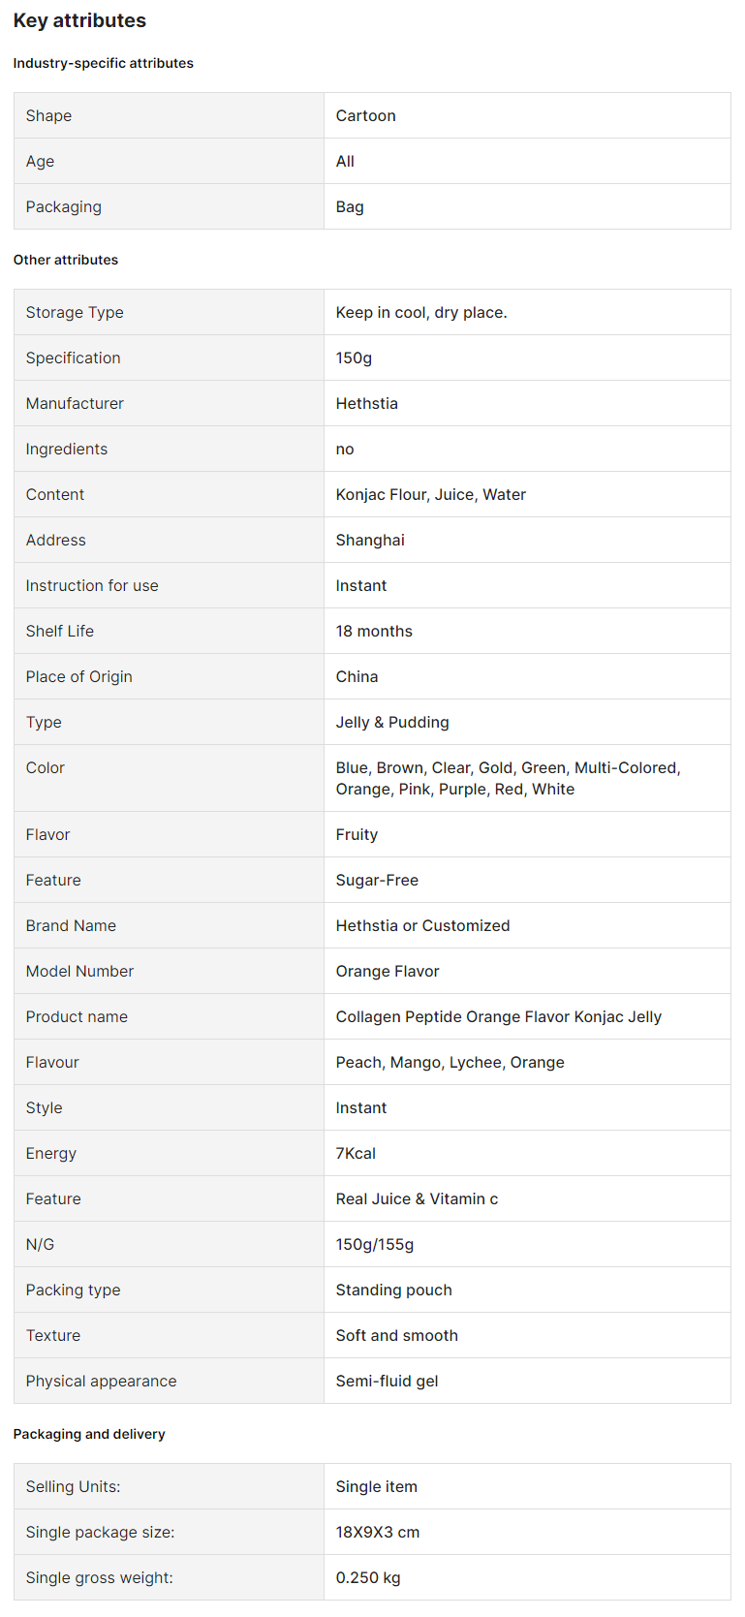Select Collagen Peptide Orange Flavor Konjac Jelly
The height and width of the screenshot is (1617, 745).
pos(499,1016)
